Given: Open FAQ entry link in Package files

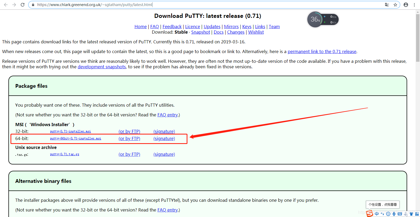Looking at the screenshot, I should coord(168,115).
